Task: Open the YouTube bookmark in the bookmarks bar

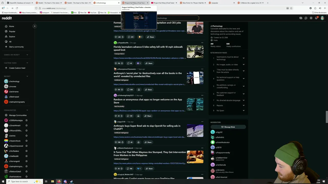Action: point(92,13)
